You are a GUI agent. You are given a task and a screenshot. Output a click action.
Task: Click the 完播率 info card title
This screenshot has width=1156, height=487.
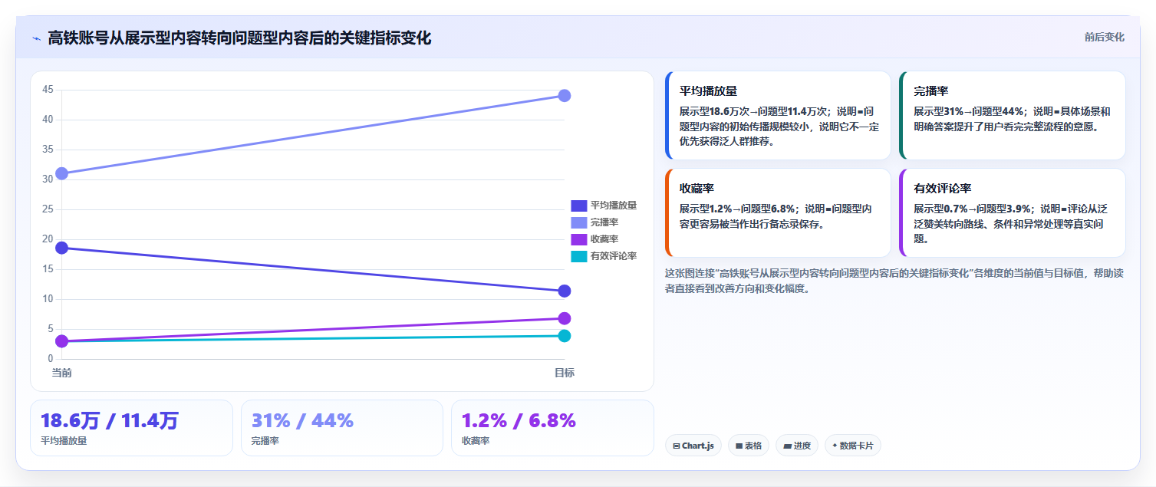pos(931,90)
